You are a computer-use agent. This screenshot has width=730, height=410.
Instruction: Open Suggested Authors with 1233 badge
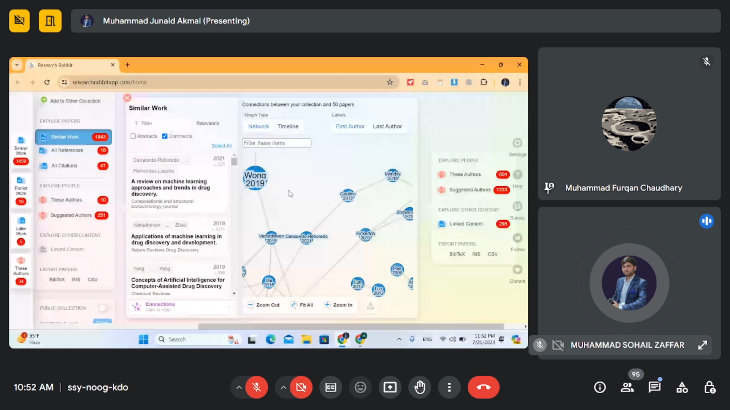point(474,190)
